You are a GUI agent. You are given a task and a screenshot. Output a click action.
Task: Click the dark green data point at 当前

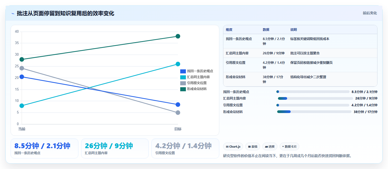point(22,59)
